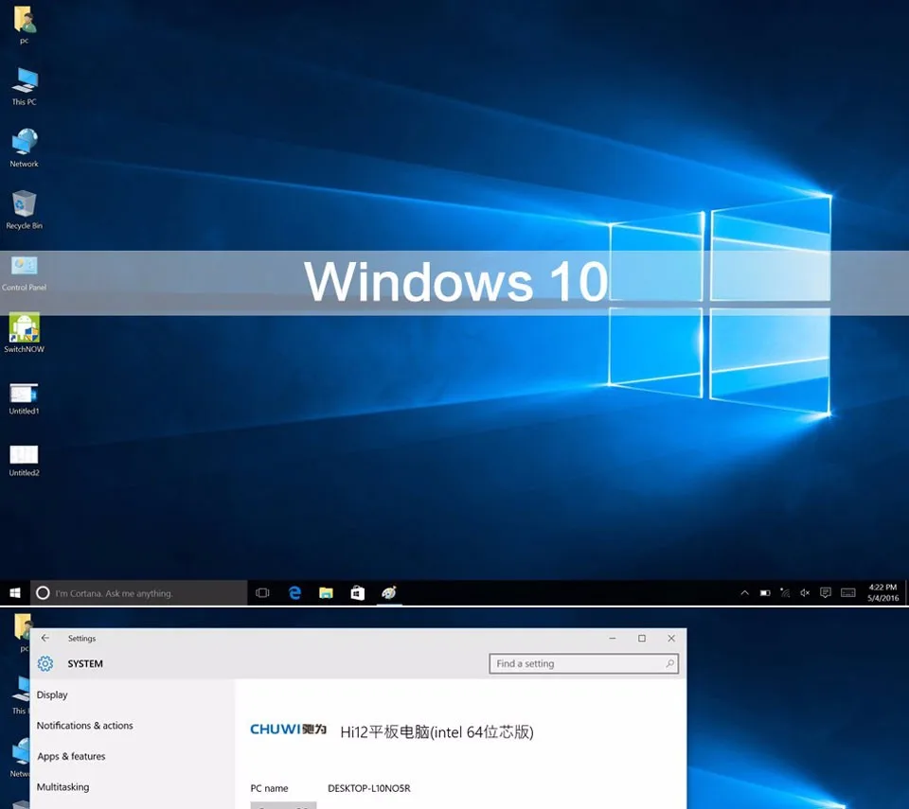The image size is (909, 809).
Task: Click the CHUWI brand logo
Action: click(288, 729)
